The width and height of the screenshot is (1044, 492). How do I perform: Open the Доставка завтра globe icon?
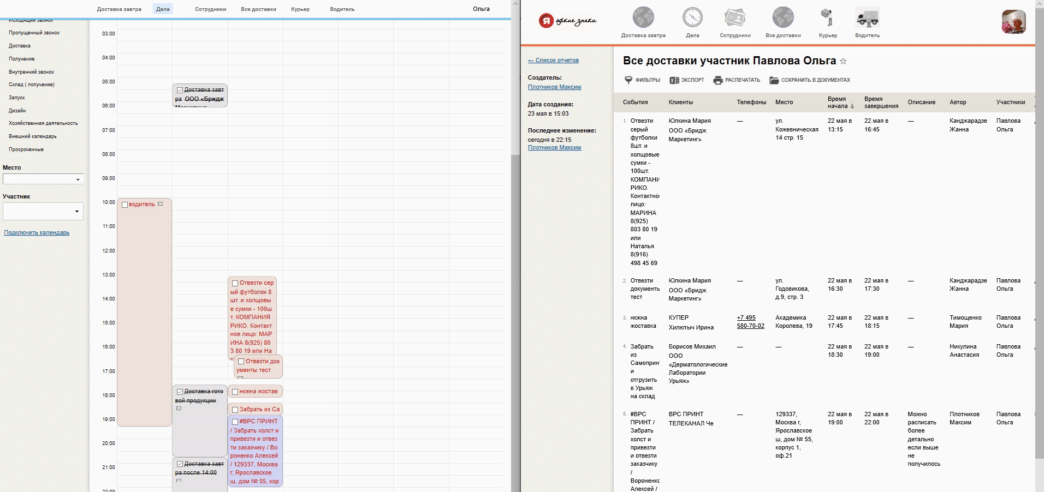[x=643, y=17]
